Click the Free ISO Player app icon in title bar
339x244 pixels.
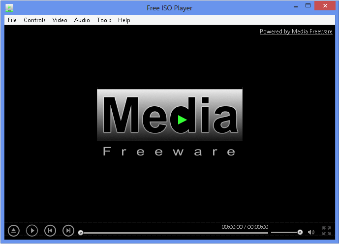(9, 8)
